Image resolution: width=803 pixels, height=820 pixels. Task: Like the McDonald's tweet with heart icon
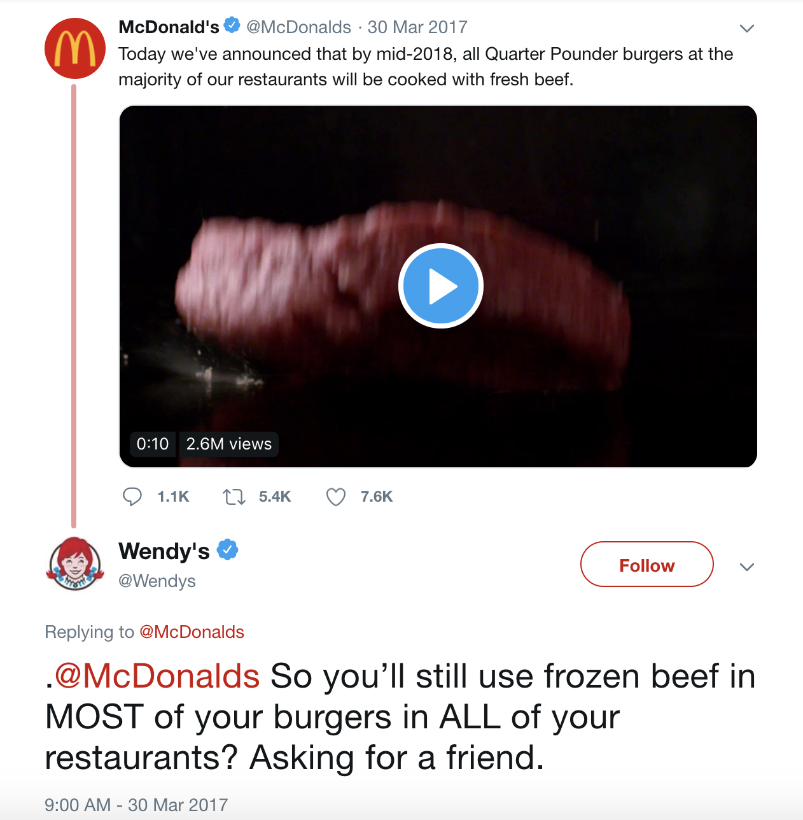click(x=336, y=497)
